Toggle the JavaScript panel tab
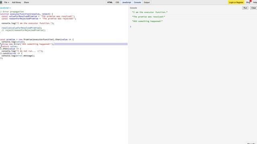The height and width of the screenshot is (144, 257). [x=126, y=2]
